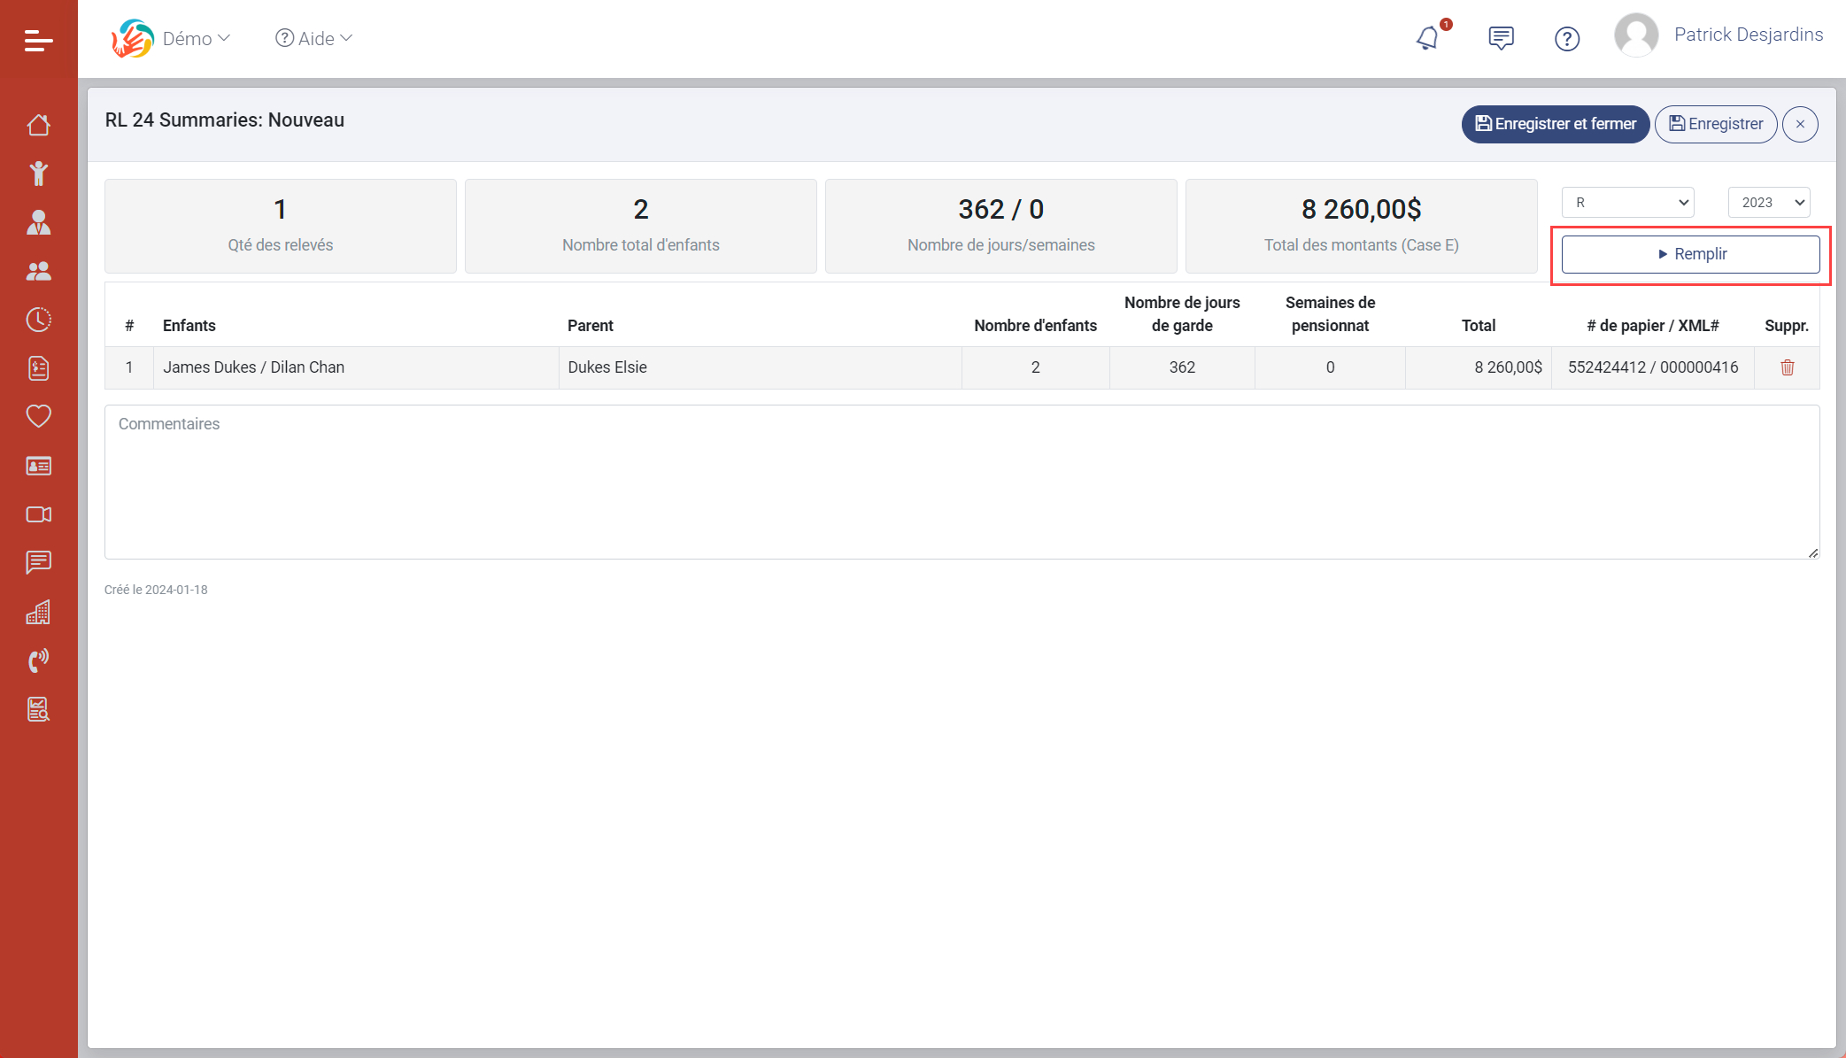Open the 2023 year dropdown
This screenshot has width=1846, height=1058.
[1768, 203]
